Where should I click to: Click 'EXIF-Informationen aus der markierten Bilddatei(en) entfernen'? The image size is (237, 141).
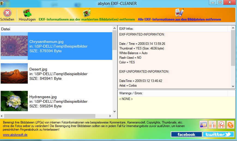click(87, 19)
